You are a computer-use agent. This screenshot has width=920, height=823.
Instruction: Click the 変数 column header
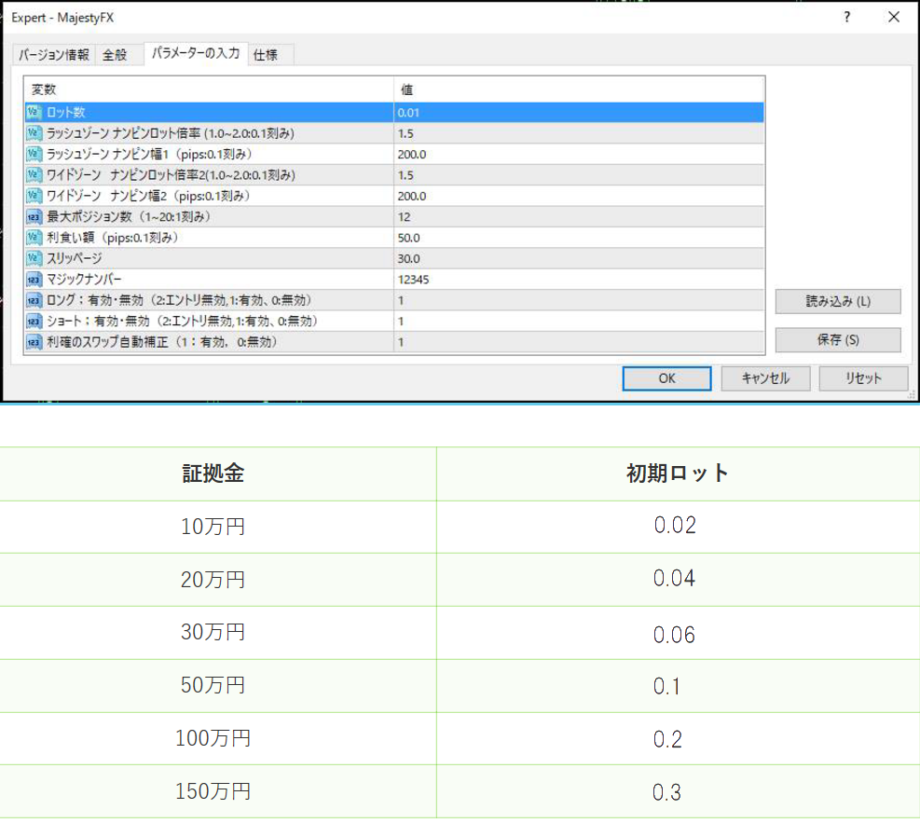coord(209,89)
